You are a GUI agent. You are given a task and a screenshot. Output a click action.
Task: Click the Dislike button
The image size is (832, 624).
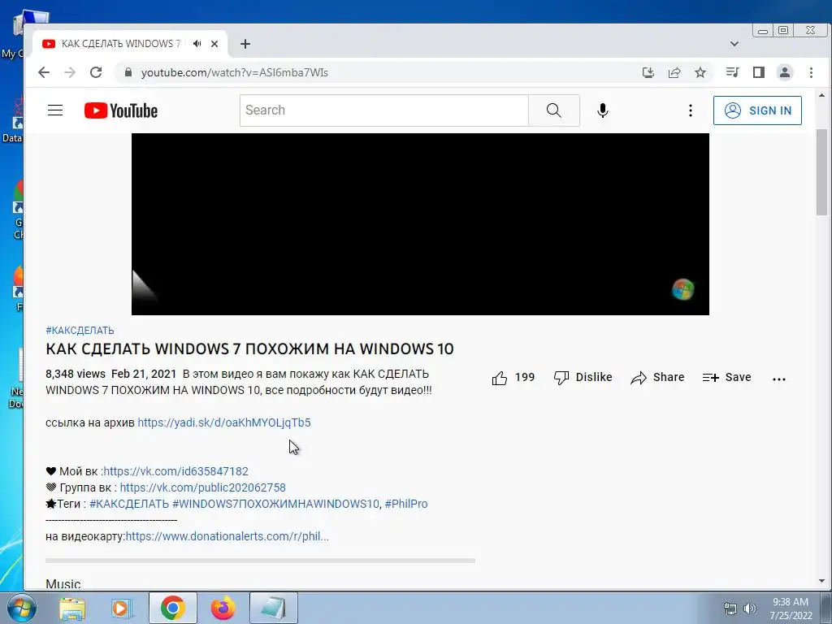coord(583,377)
